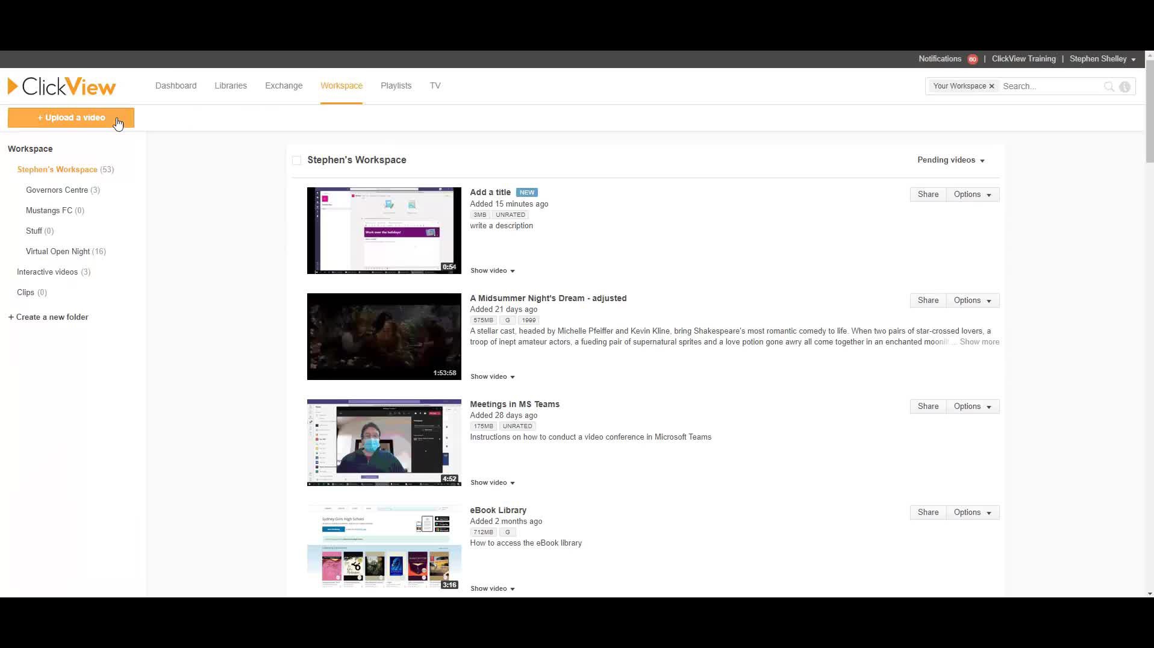Open the Playlists section
1154x648 pixels.
point(395,86)
